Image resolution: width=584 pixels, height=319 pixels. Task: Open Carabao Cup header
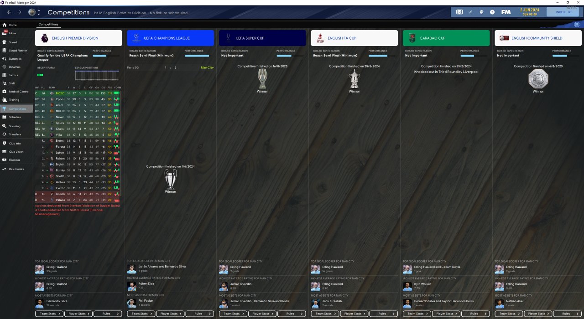pyautogui.click(x=446, y=38)
